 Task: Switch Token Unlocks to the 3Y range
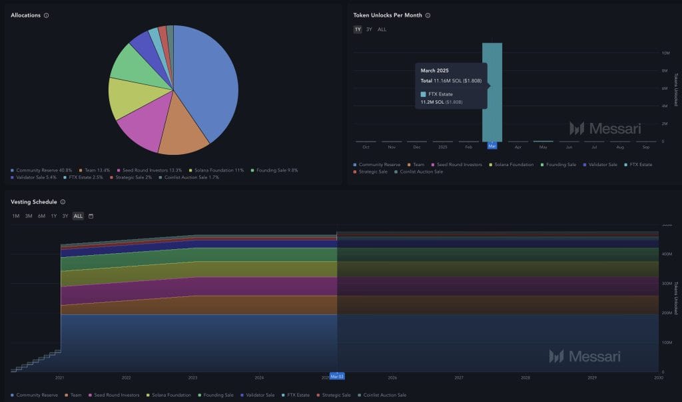pos(369,29)
